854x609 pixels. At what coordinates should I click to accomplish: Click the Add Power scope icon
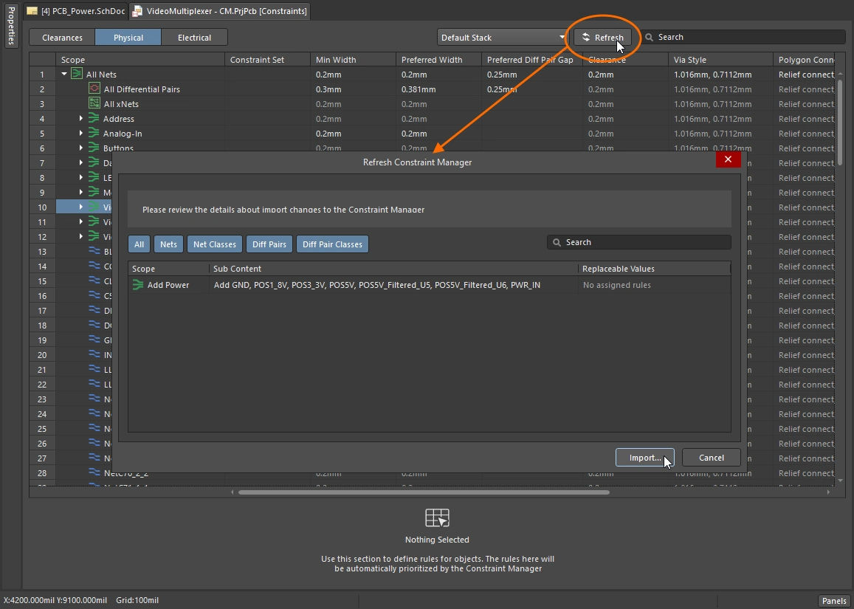[x=138, y=285]
